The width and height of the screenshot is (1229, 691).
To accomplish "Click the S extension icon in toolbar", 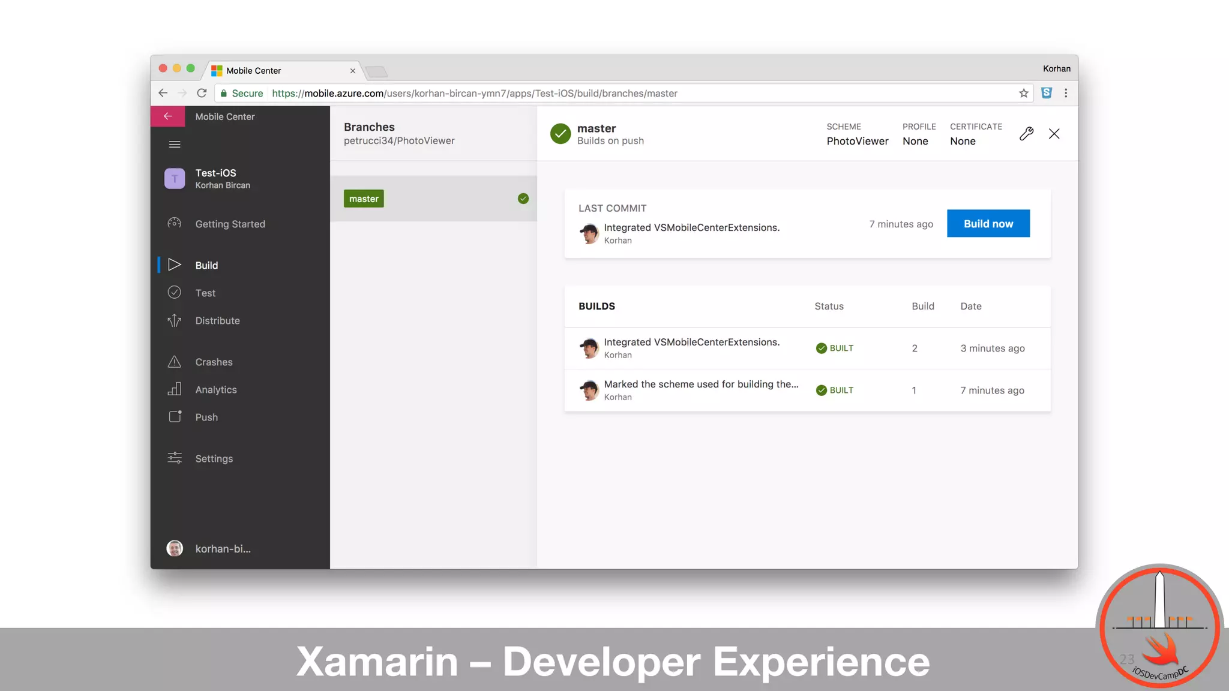I will point(1047,93).
